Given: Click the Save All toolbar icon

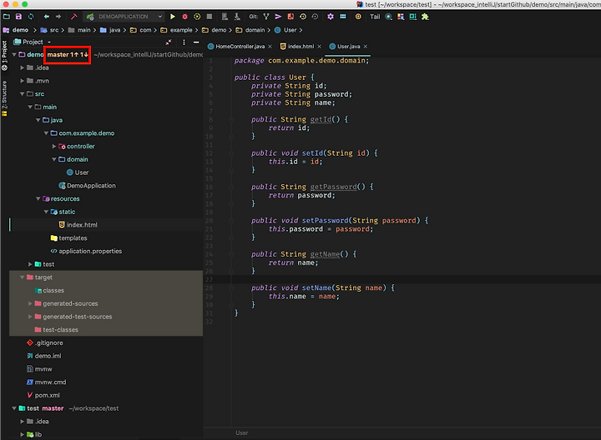Looking at the screenshot, I should [x=18, y=17].
